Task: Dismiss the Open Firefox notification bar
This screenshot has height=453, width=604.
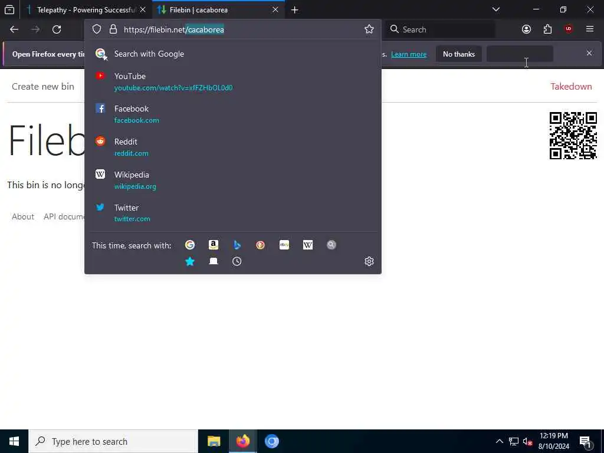Action: point(589,53)
